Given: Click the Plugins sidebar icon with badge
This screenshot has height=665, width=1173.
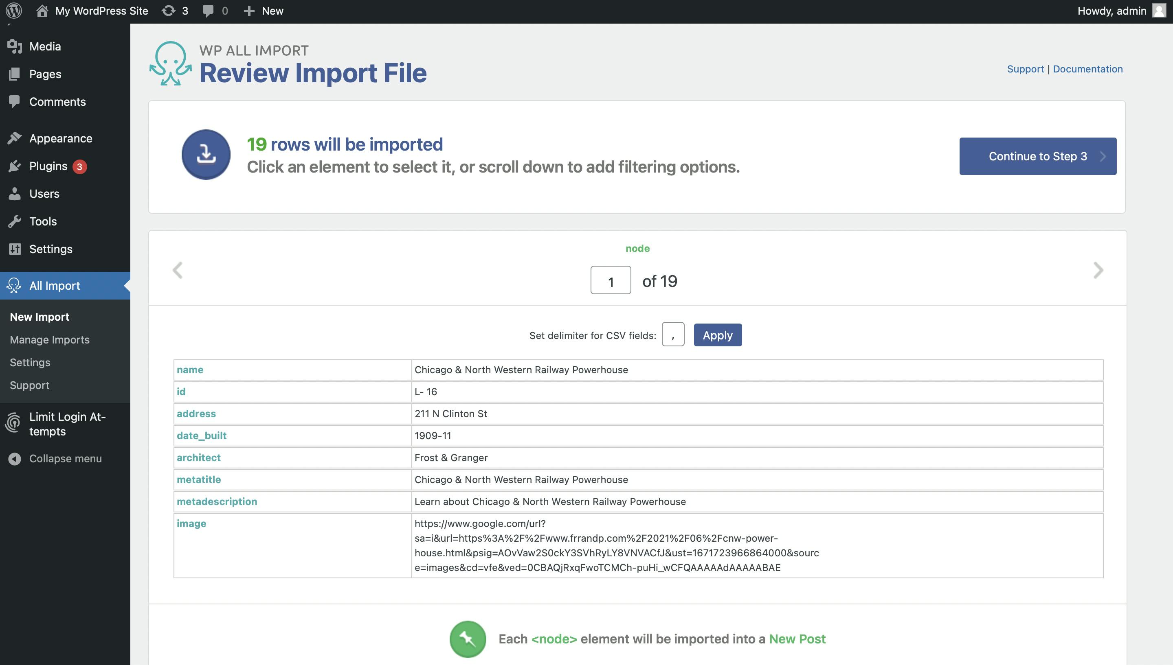Looking at the screenshot, I should [x=48, y=166].
